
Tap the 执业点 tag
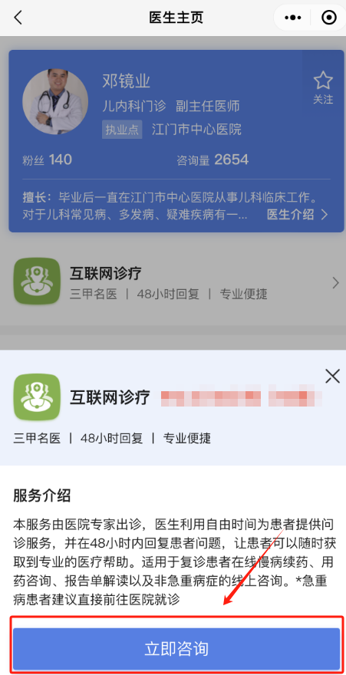[x=122, y=130]
